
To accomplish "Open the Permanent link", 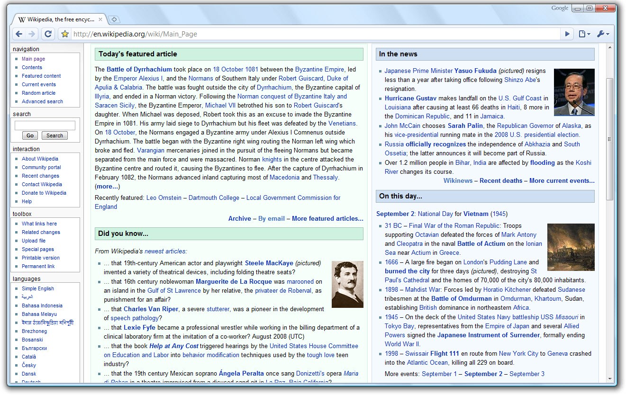I will 38,266.
